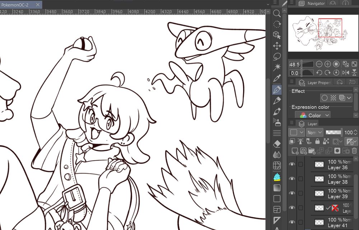Hide Layer 39 with its eye icon
Screen dimensions: 359x230
292,193
